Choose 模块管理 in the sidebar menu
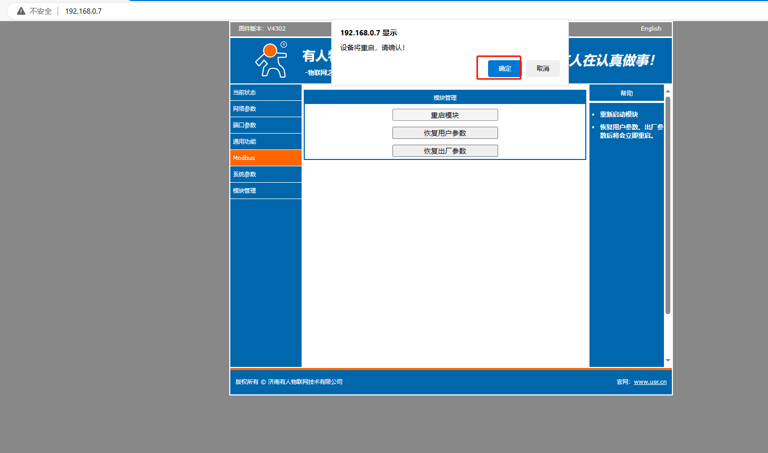Viewport: 768px width, 453px height. [x=266, y=191]
